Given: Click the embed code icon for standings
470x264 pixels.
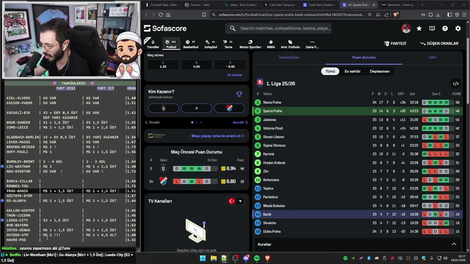Looking at the screenshot, I should click(x=456, y=84).
